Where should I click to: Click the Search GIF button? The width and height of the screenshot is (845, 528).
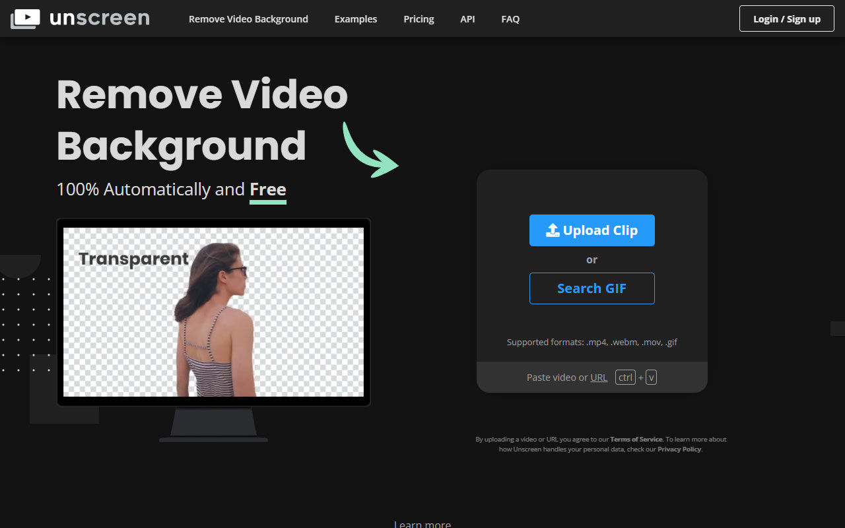[x=591, y=288]
